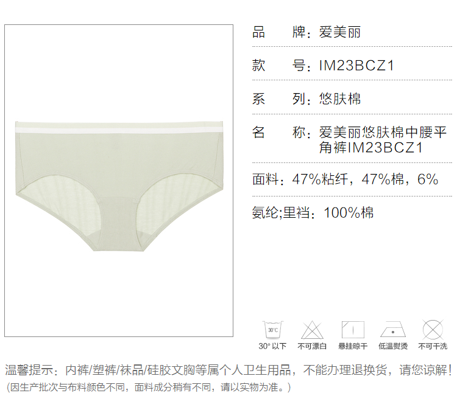Click the 温馨提示 return policy notice
Image resolution: width=457 pixels, height=393 pixels.
tap(228, 370)
